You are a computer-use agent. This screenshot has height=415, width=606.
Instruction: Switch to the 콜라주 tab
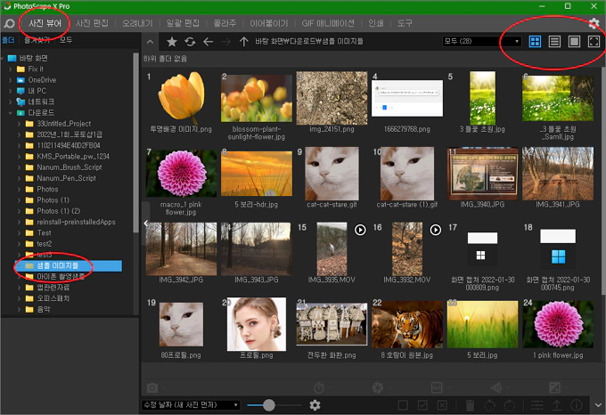[x=225, y=23]
